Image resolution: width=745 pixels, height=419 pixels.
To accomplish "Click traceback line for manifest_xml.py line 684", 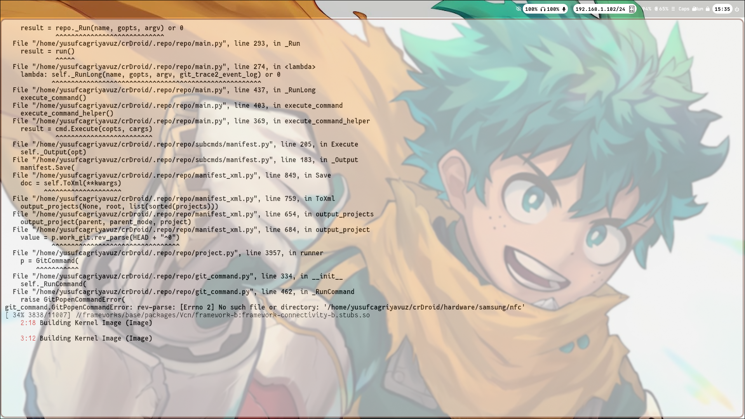I will click(x=191, y=230).
